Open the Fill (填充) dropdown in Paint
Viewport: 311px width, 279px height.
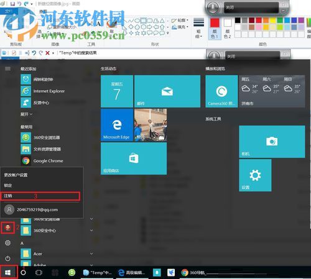tap(180, 27)
